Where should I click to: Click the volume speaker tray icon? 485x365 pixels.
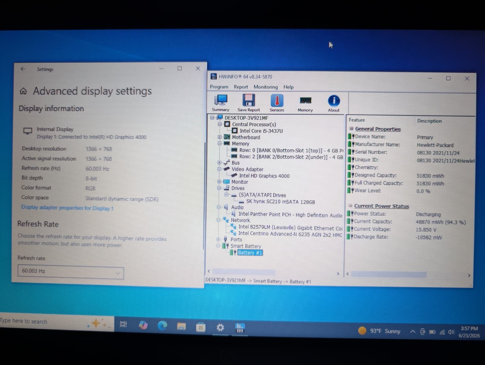click(x=451, y=332)
